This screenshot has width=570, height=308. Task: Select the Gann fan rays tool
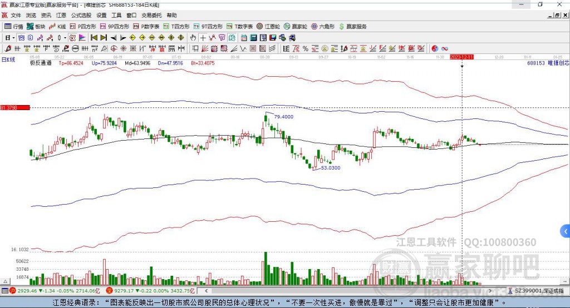click(205, 49)
